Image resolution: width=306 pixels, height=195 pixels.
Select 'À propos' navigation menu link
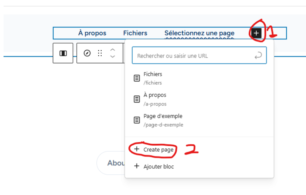92,33
